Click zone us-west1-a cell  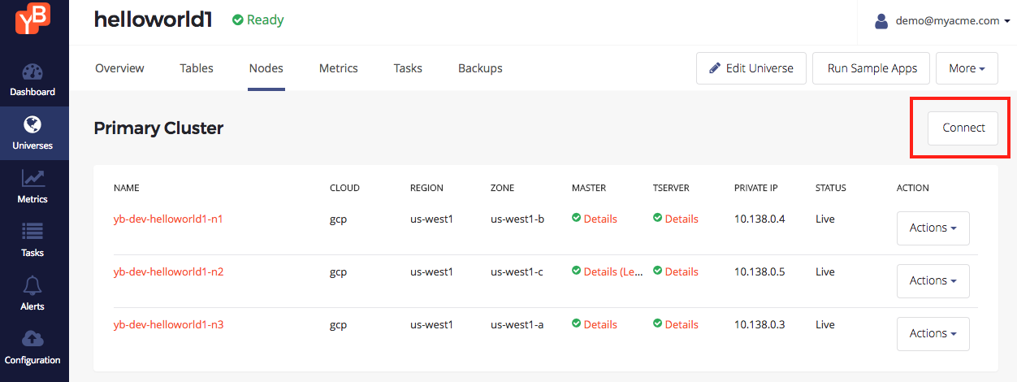pyautogui.click(x=517, y=324)
